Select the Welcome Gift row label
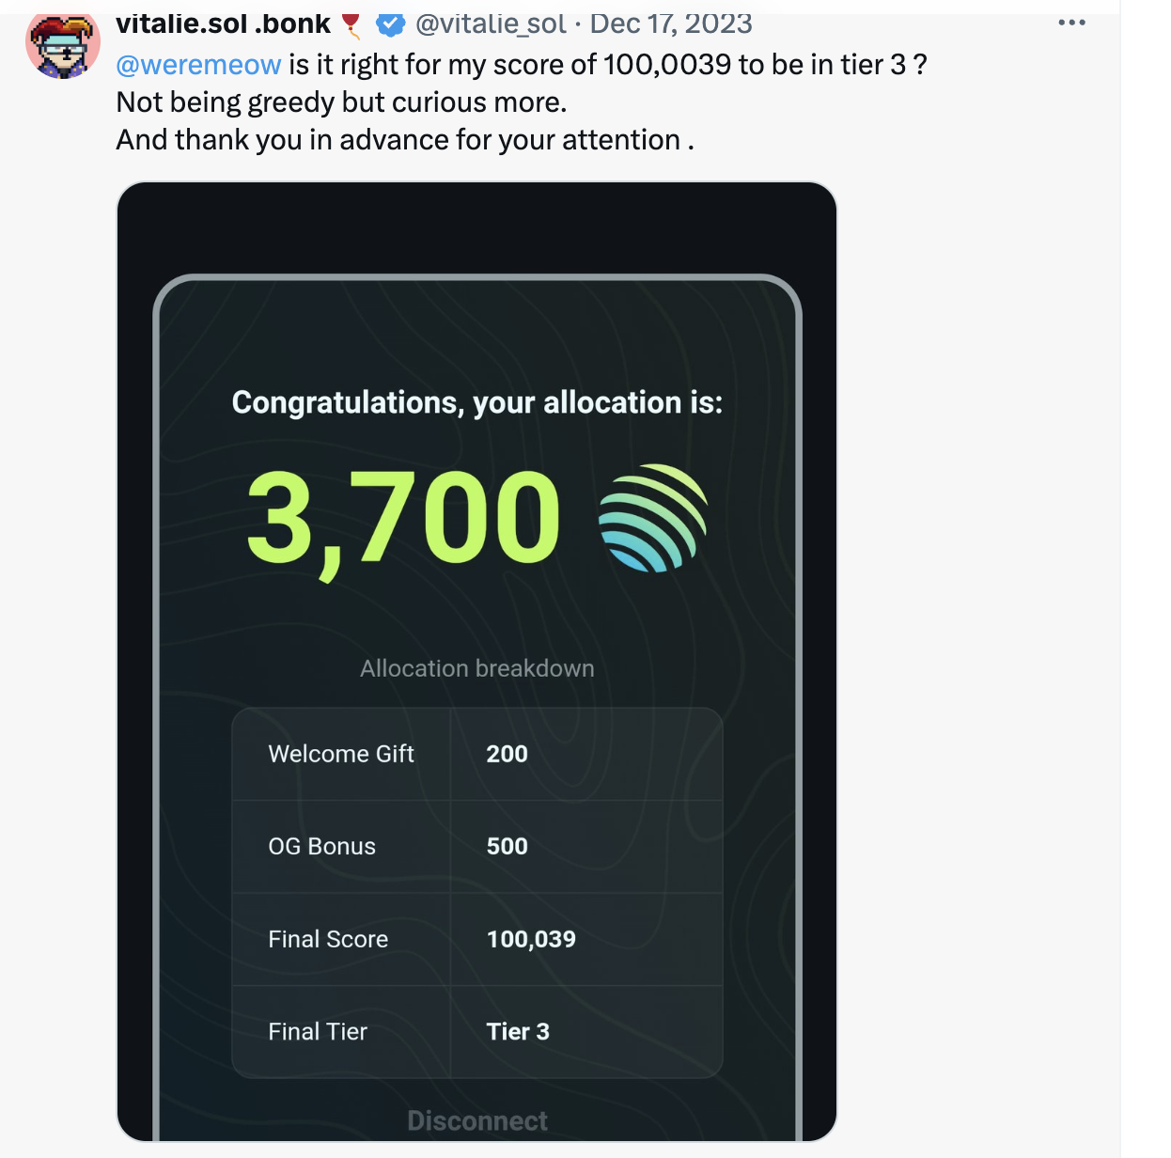1171x1158 pixels. [x=341, y=754]
